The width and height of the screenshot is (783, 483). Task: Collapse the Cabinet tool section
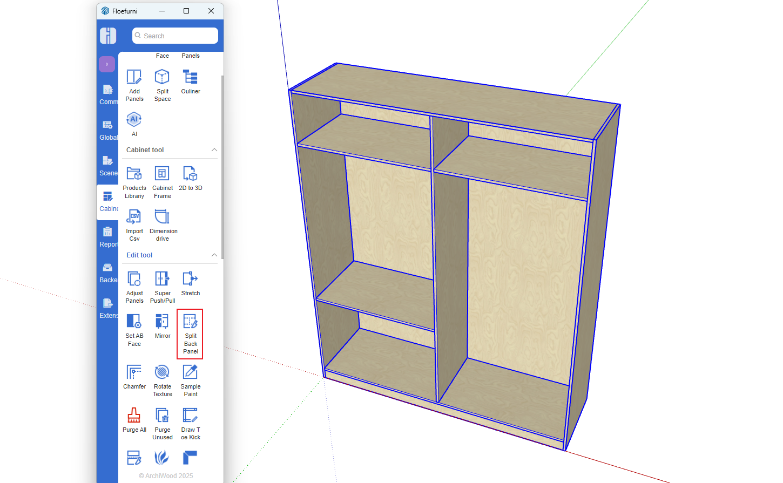pos(214,150)
